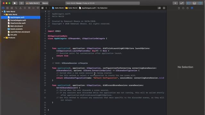Toggle the Navigator panel visibility
The height and width of the screenshot is (115, 205).
(189, 3)
